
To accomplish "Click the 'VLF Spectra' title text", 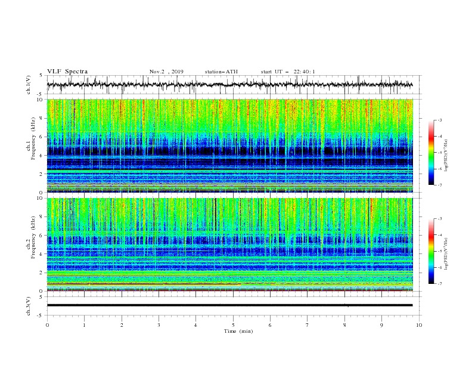I will click(67, 72).
